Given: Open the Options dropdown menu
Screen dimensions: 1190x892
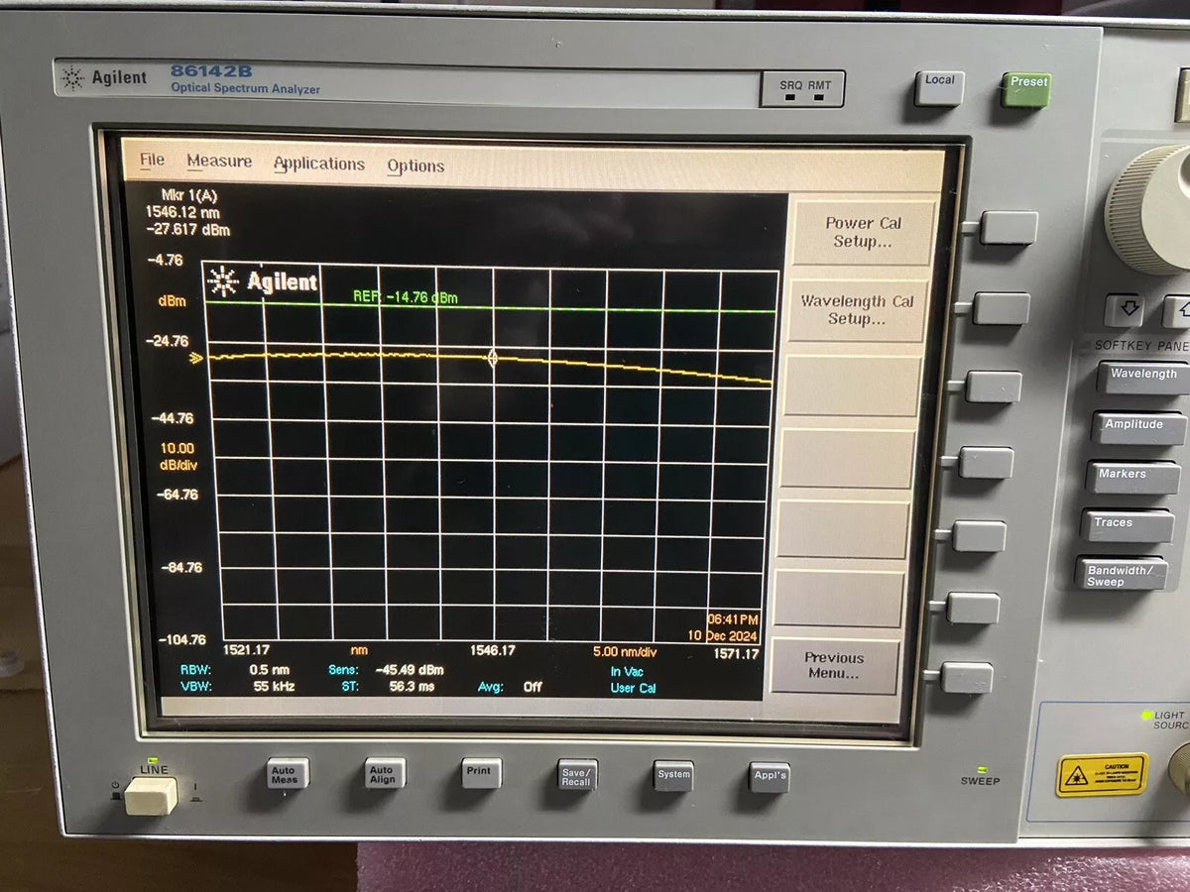Looking at the screenshot, I should [x=415, y=166].
